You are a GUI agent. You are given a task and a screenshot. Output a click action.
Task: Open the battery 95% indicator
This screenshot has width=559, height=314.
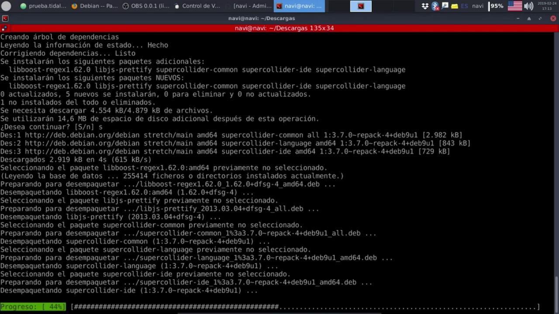point(496,6)
